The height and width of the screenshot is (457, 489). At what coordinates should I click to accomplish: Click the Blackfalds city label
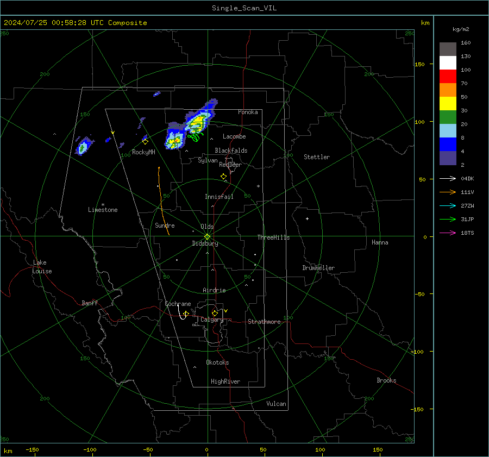(231, 151)
